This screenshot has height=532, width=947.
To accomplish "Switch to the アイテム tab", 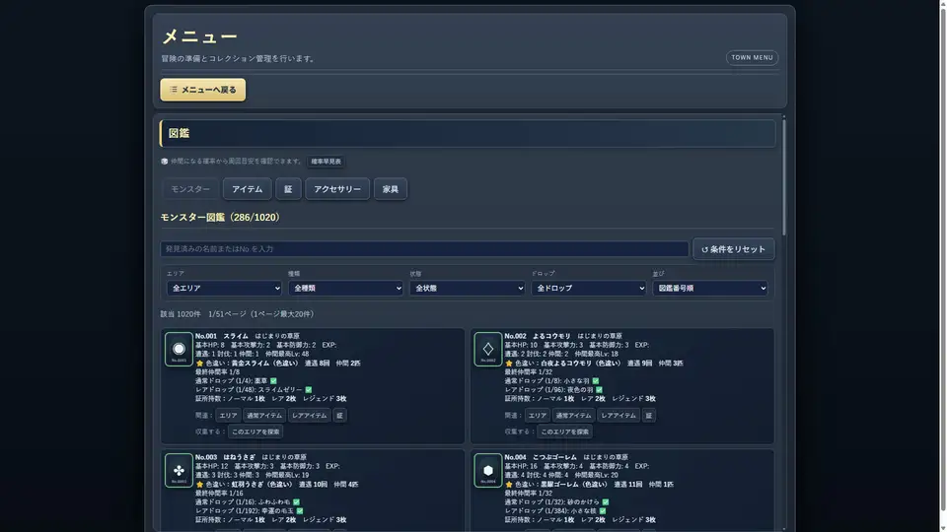I will pyautogui.click(x=247, y=189).
